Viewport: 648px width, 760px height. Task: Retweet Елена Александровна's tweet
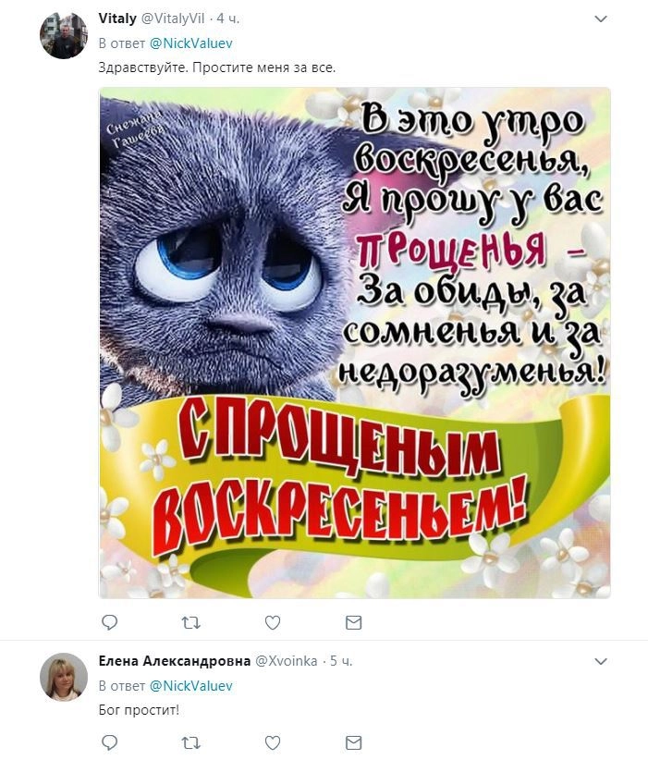[190, 742]
